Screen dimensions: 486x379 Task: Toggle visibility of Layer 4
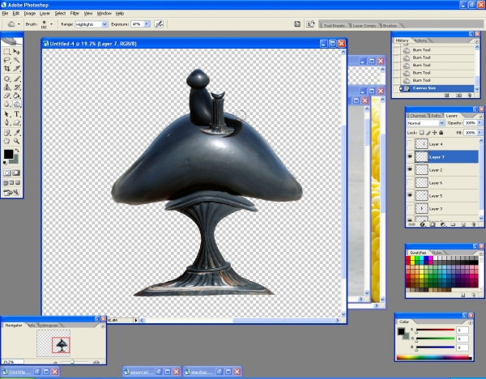[410, 144]
